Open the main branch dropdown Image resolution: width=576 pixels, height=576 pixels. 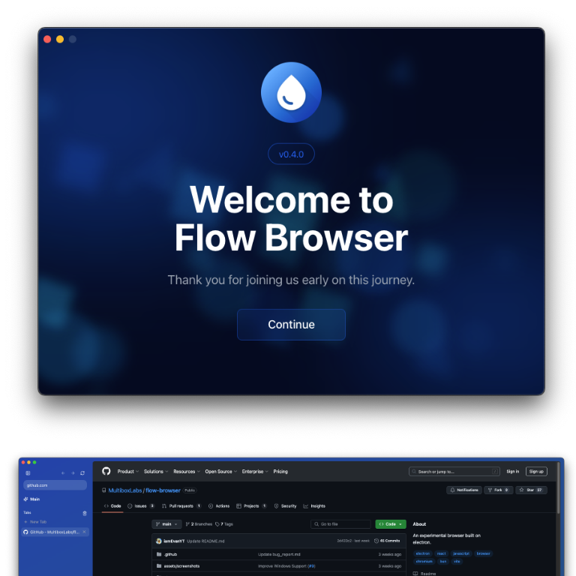point(166,523)
